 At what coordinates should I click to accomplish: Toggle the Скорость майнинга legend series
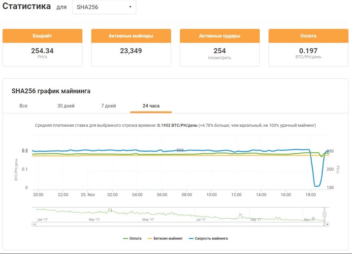(208, 239)
